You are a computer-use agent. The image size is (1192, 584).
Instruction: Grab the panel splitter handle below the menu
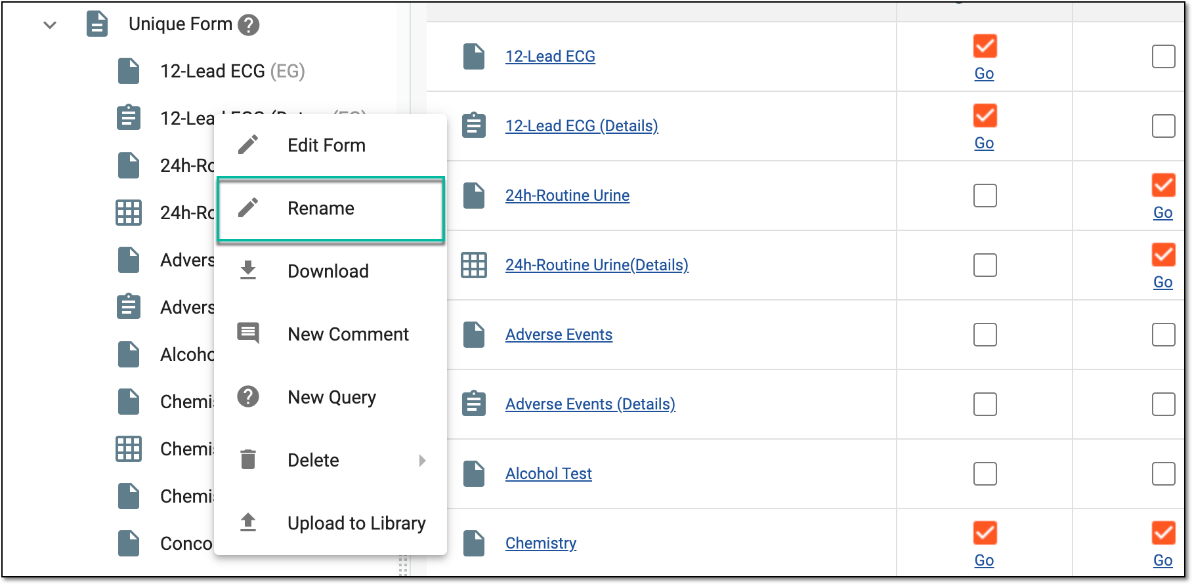pyautogui.click(x=403, y=566)
